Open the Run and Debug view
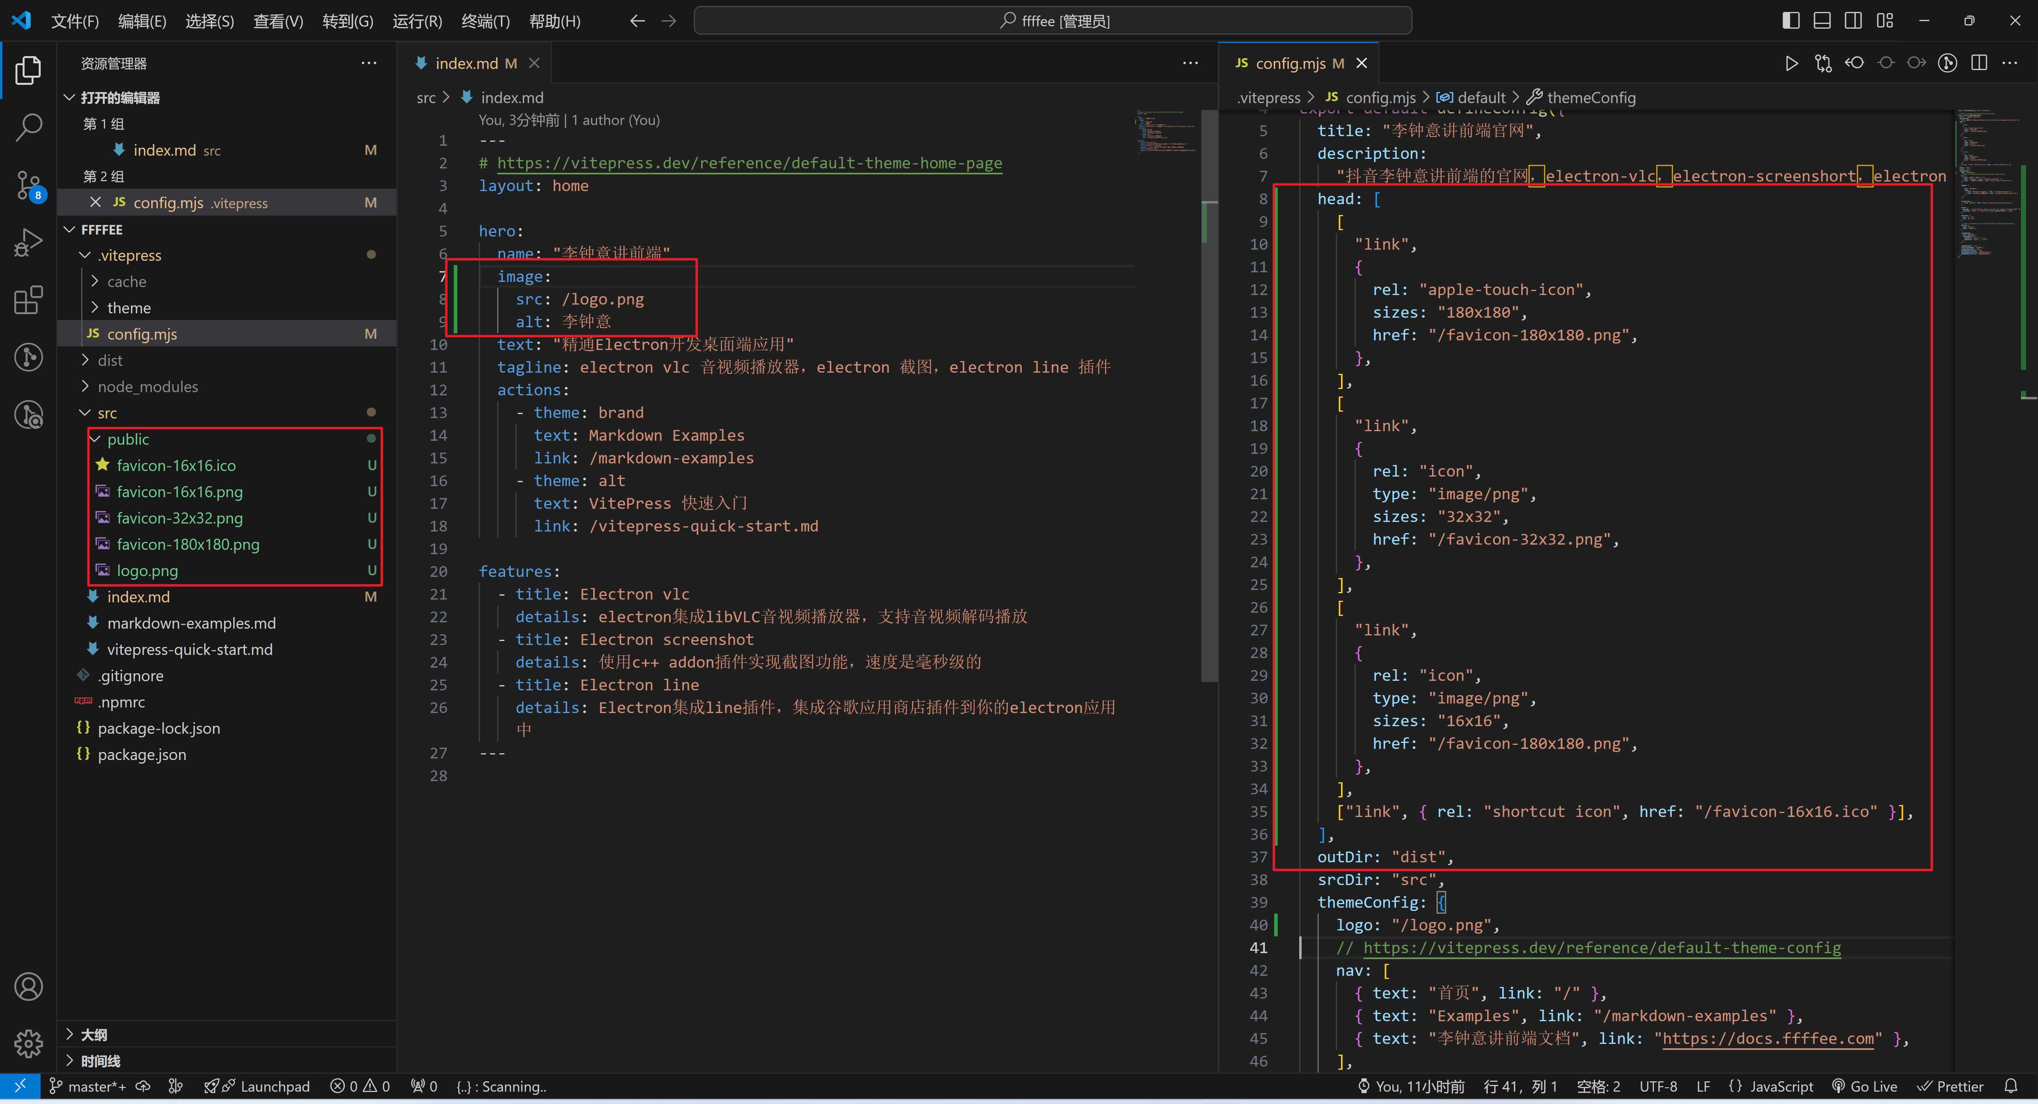The width and height of the screenshot is (2038, 1104). 29,243
